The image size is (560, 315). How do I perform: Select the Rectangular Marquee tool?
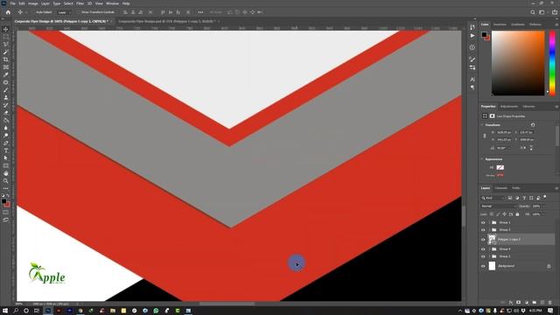pyautogui.click(x=6, y=37)
